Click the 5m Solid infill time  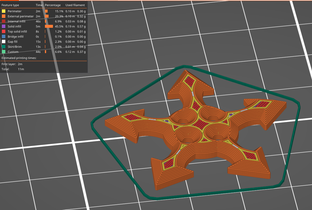pos(38,26)
